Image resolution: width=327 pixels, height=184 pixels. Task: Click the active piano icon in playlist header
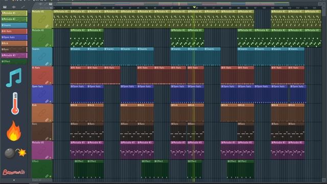51,4
